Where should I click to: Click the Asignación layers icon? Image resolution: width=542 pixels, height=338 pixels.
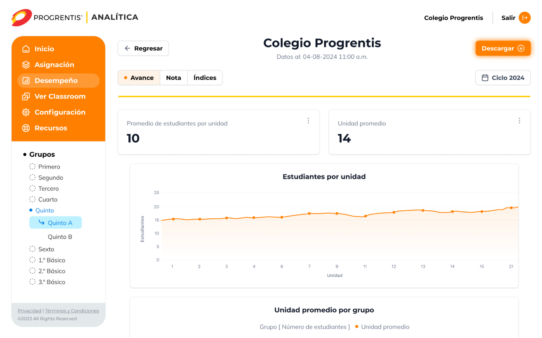26,65
